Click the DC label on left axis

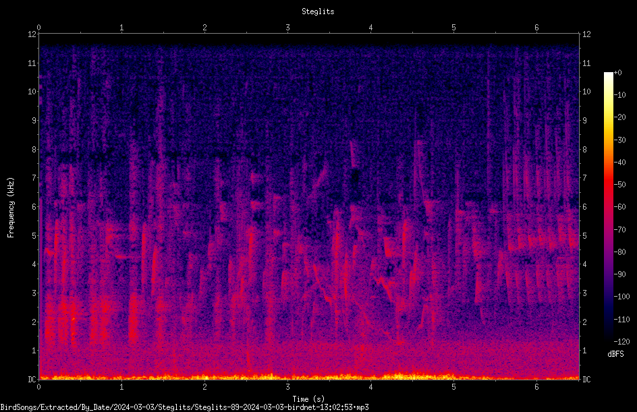32,380
